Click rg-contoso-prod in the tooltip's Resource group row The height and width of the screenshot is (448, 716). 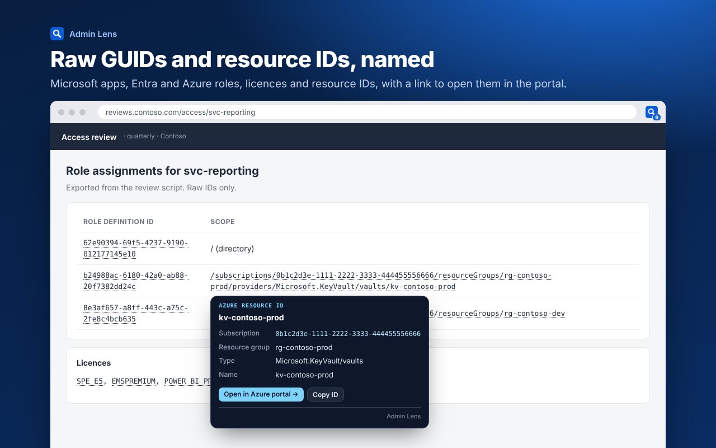click(x=304, y=347)
